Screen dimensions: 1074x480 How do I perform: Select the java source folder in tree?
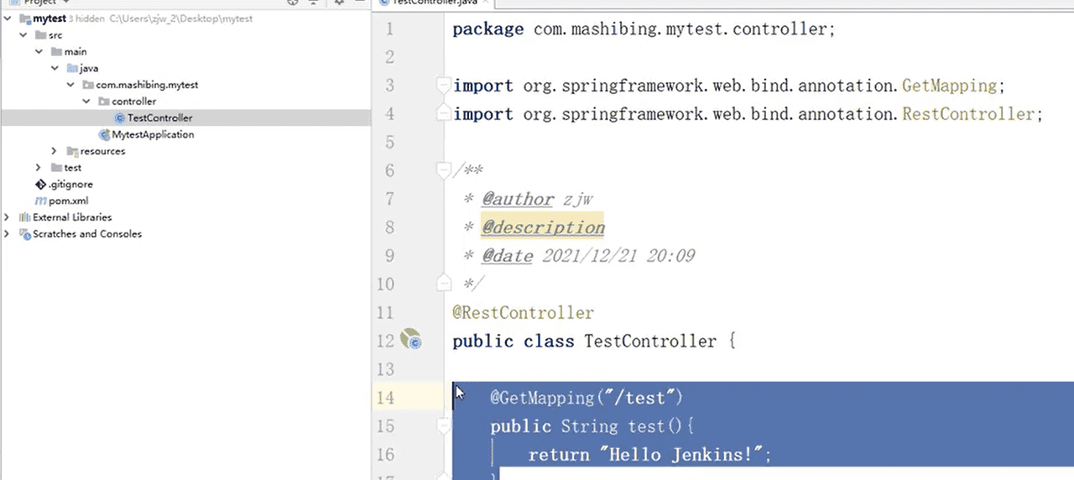click(88, 69)
